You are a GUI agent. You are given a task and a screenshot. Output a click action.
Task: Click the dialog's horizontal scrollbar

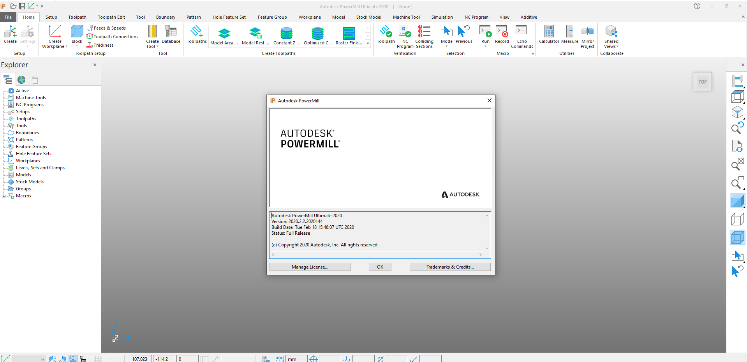[377, 255]
